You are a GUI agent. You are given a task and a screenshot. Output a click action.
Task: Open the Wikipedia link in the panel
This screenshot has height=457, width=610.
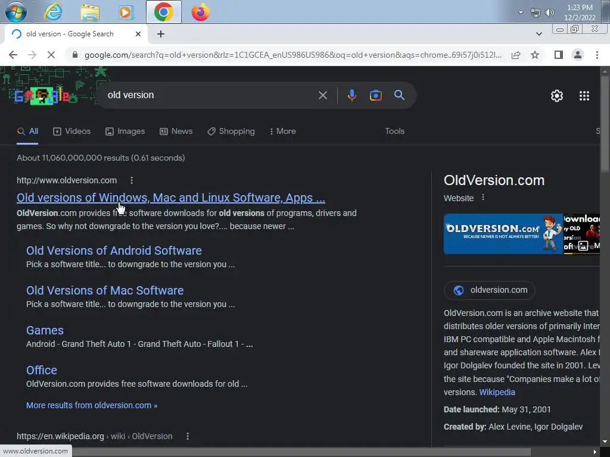pos(497,393)
